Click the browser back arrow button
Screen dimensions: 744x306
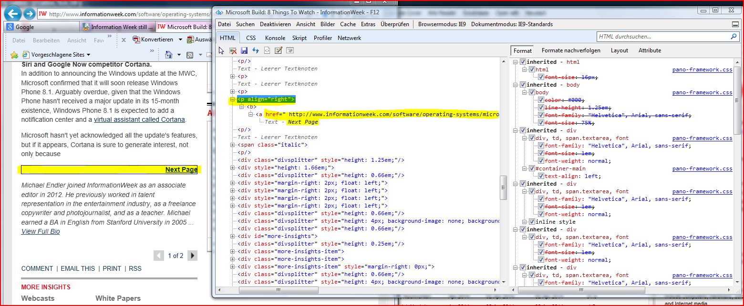point(12,14)
